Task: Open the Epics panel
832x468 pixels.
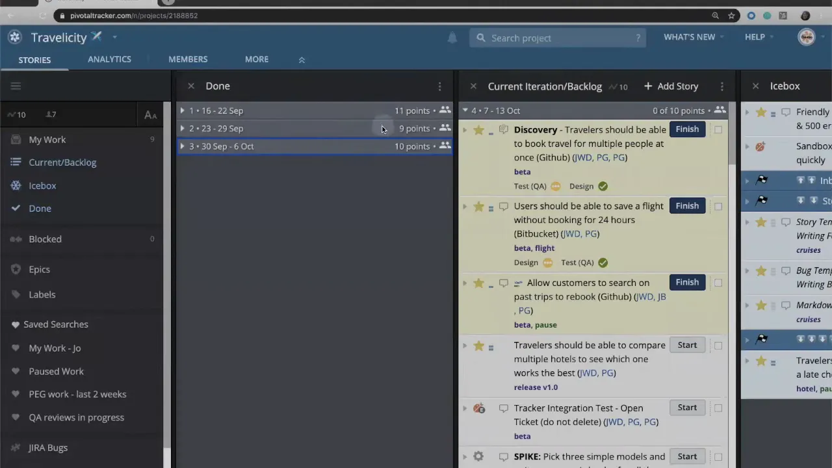Action: 39,269
